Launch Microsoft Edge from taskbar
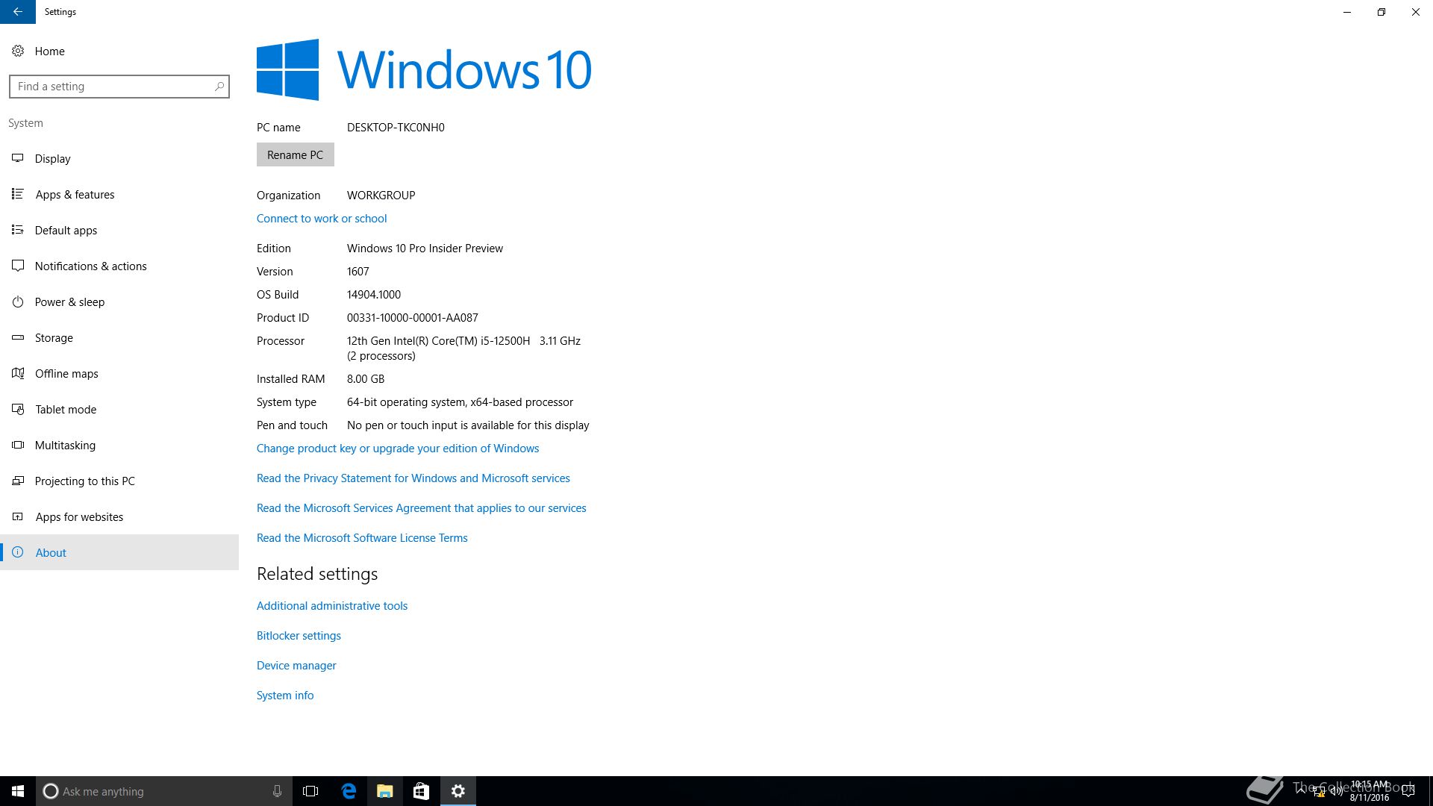Image resolution: width=1433 pixels, height=806 pixels. [x=349, y=791]
